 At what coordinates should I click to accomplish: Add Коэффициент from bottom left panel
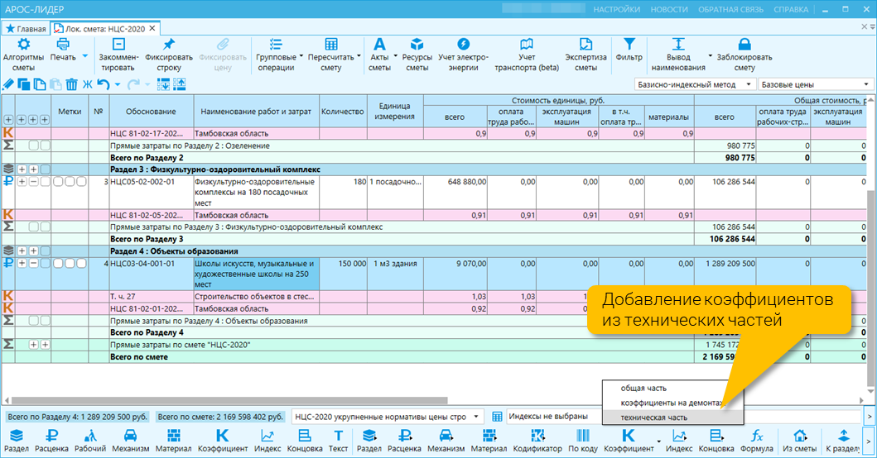pos(222,440)
